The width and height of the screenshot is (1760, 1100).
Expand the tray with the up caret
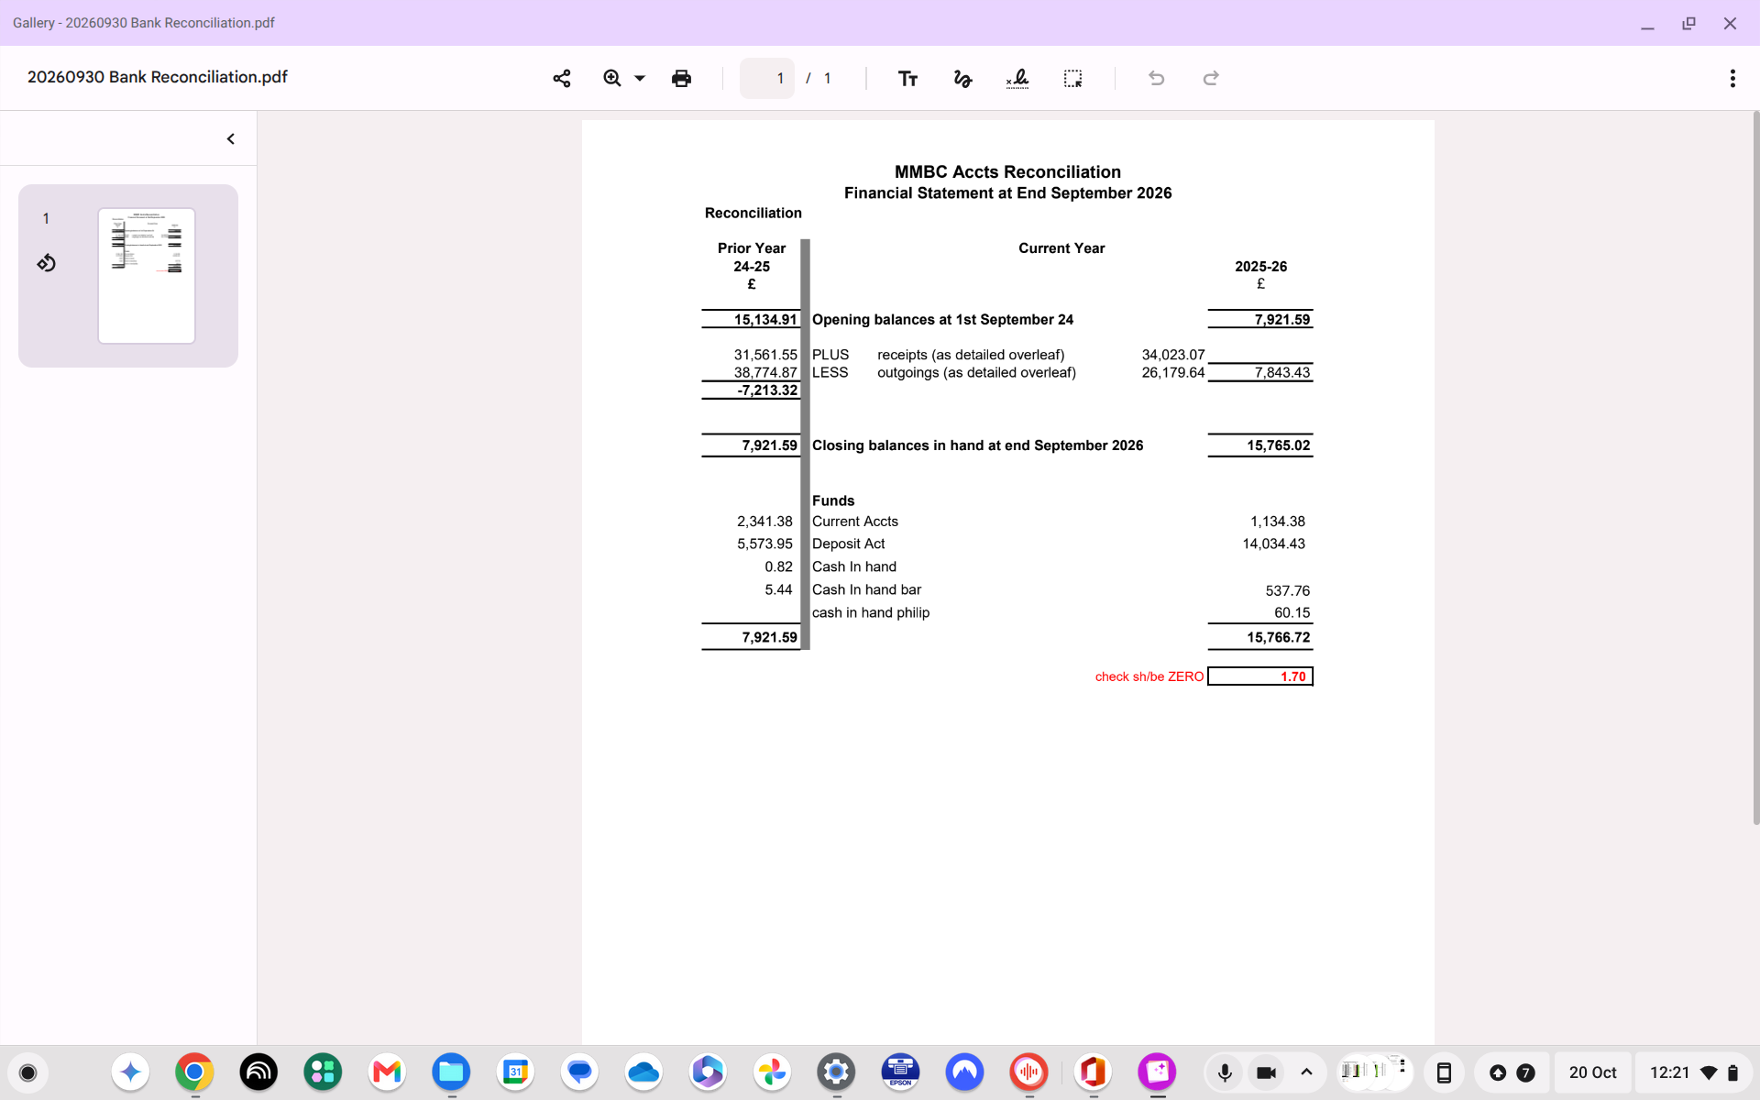click(x=1306, y=1072)
